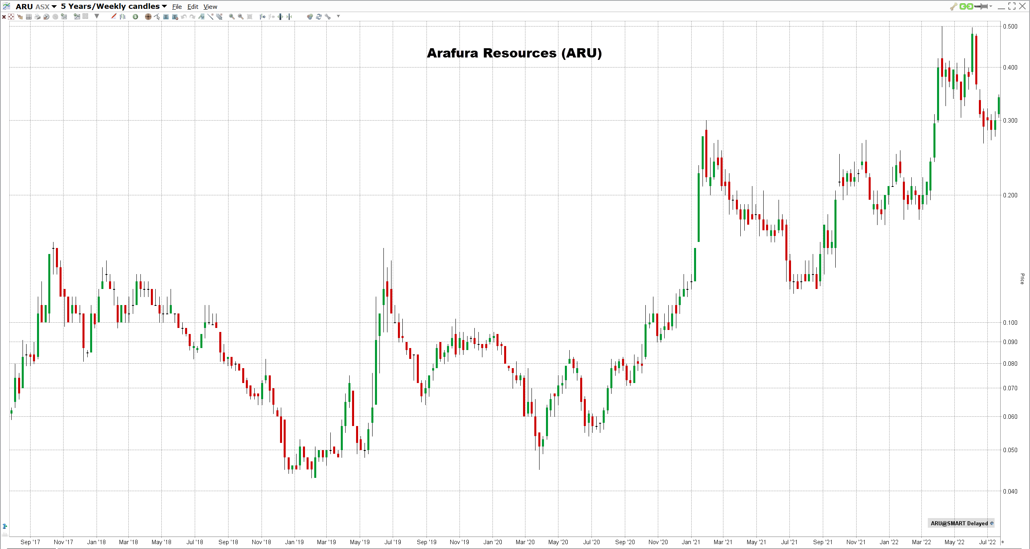1030x549 pixels.
Task: Click the Arafura Resources (ARU) chart title
Action: 514,53
